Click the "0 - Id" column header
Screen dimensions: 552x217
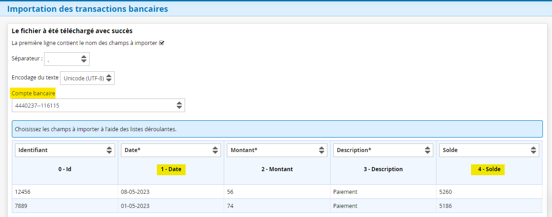(x=65, y=169)
